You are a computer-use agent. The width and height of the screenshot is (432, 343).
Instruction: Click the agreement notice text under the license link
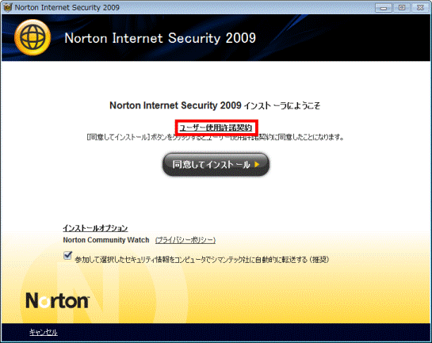(215, 137)
